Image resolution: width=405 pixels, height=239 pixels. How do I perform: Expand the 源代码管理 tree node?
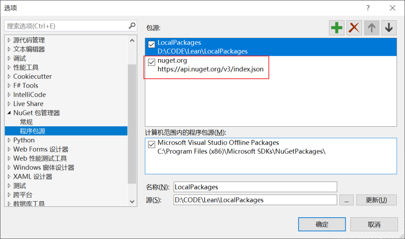(x=9, y=40)
